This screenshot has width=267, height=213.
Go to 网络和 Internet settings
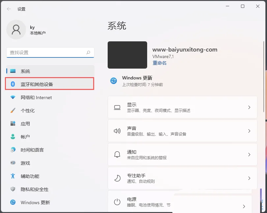pyautogui.click(x=50, y=97)
